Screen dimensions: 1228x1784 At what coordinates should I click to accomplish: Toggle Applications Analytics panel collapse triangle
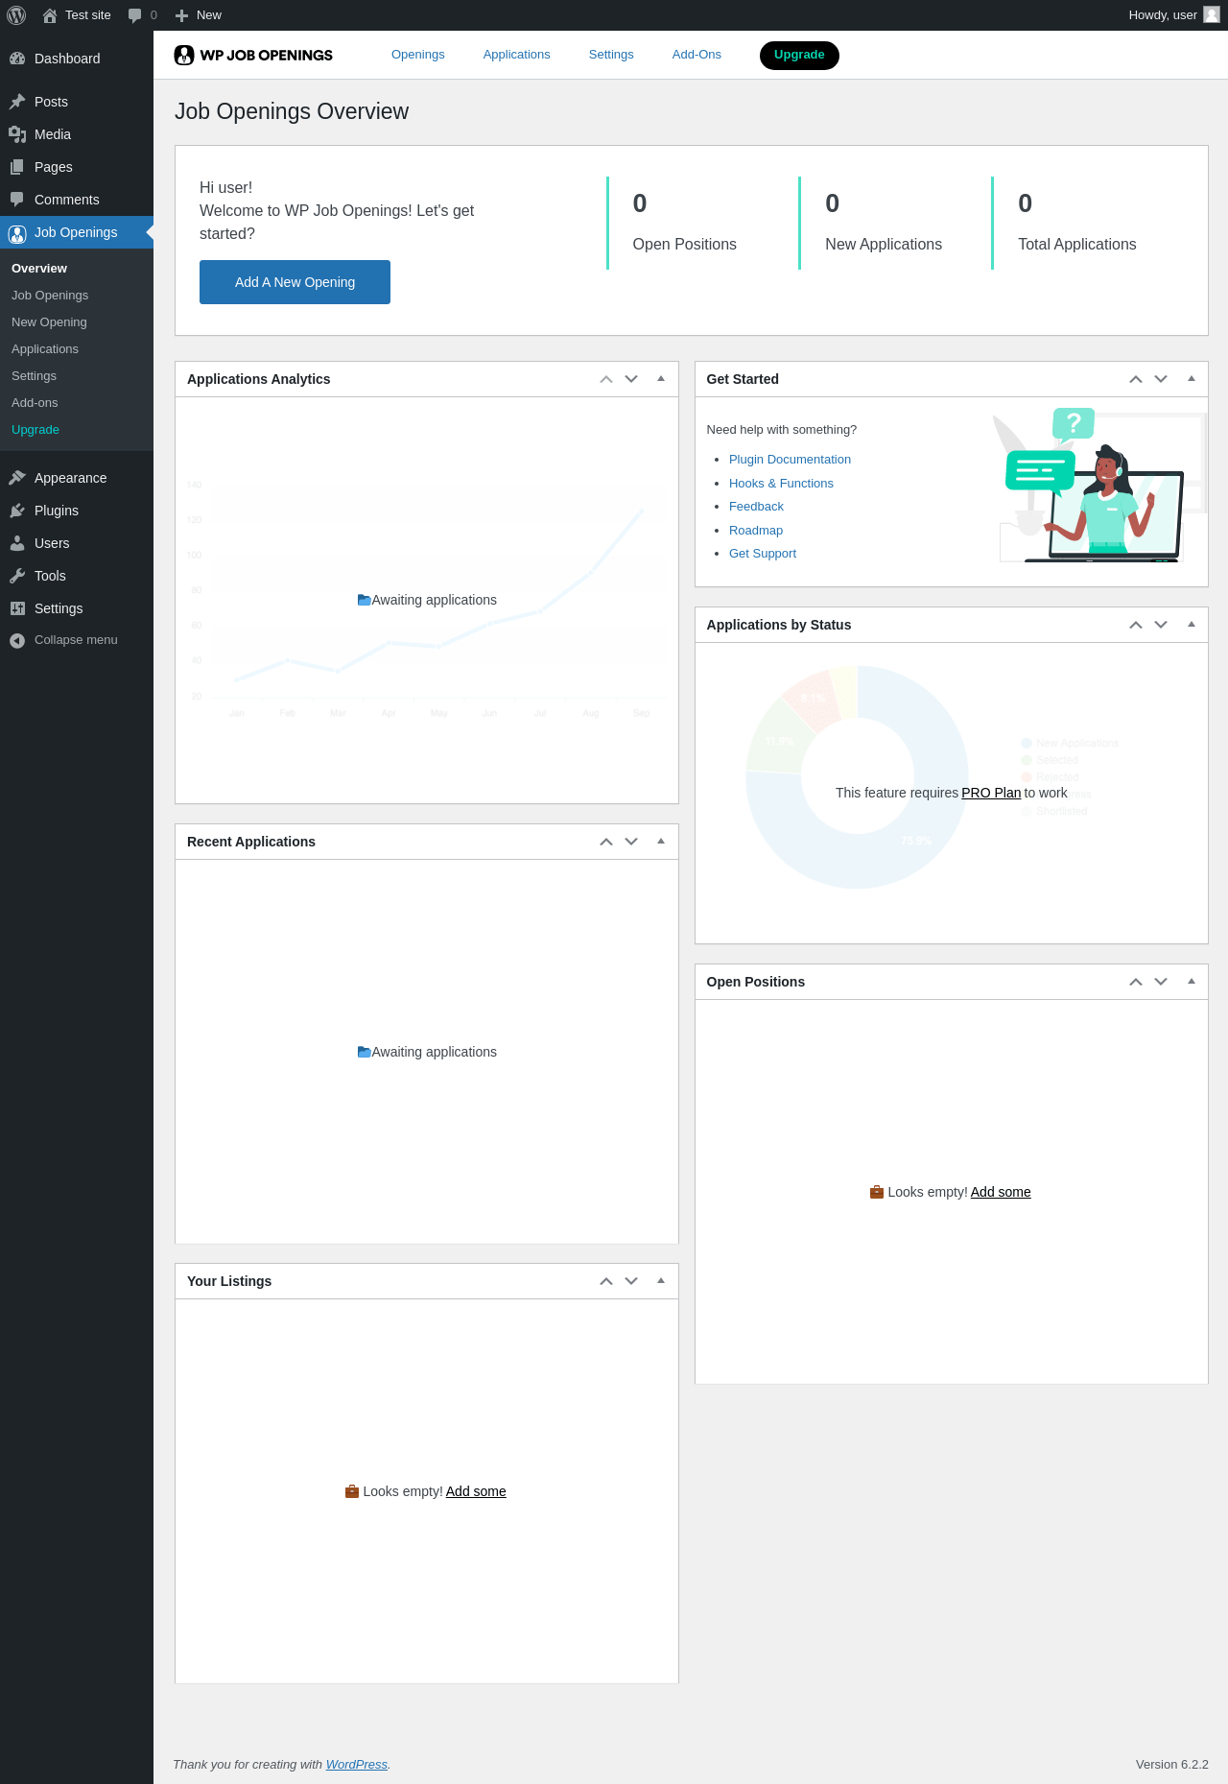coord(661,379)
